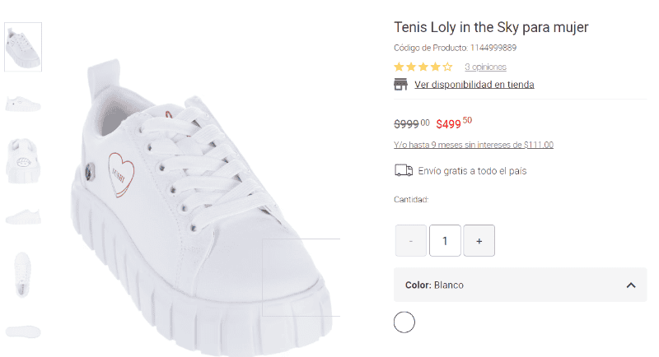
Task: Select the Blanco color swatch
Action: tap(404, 322)
